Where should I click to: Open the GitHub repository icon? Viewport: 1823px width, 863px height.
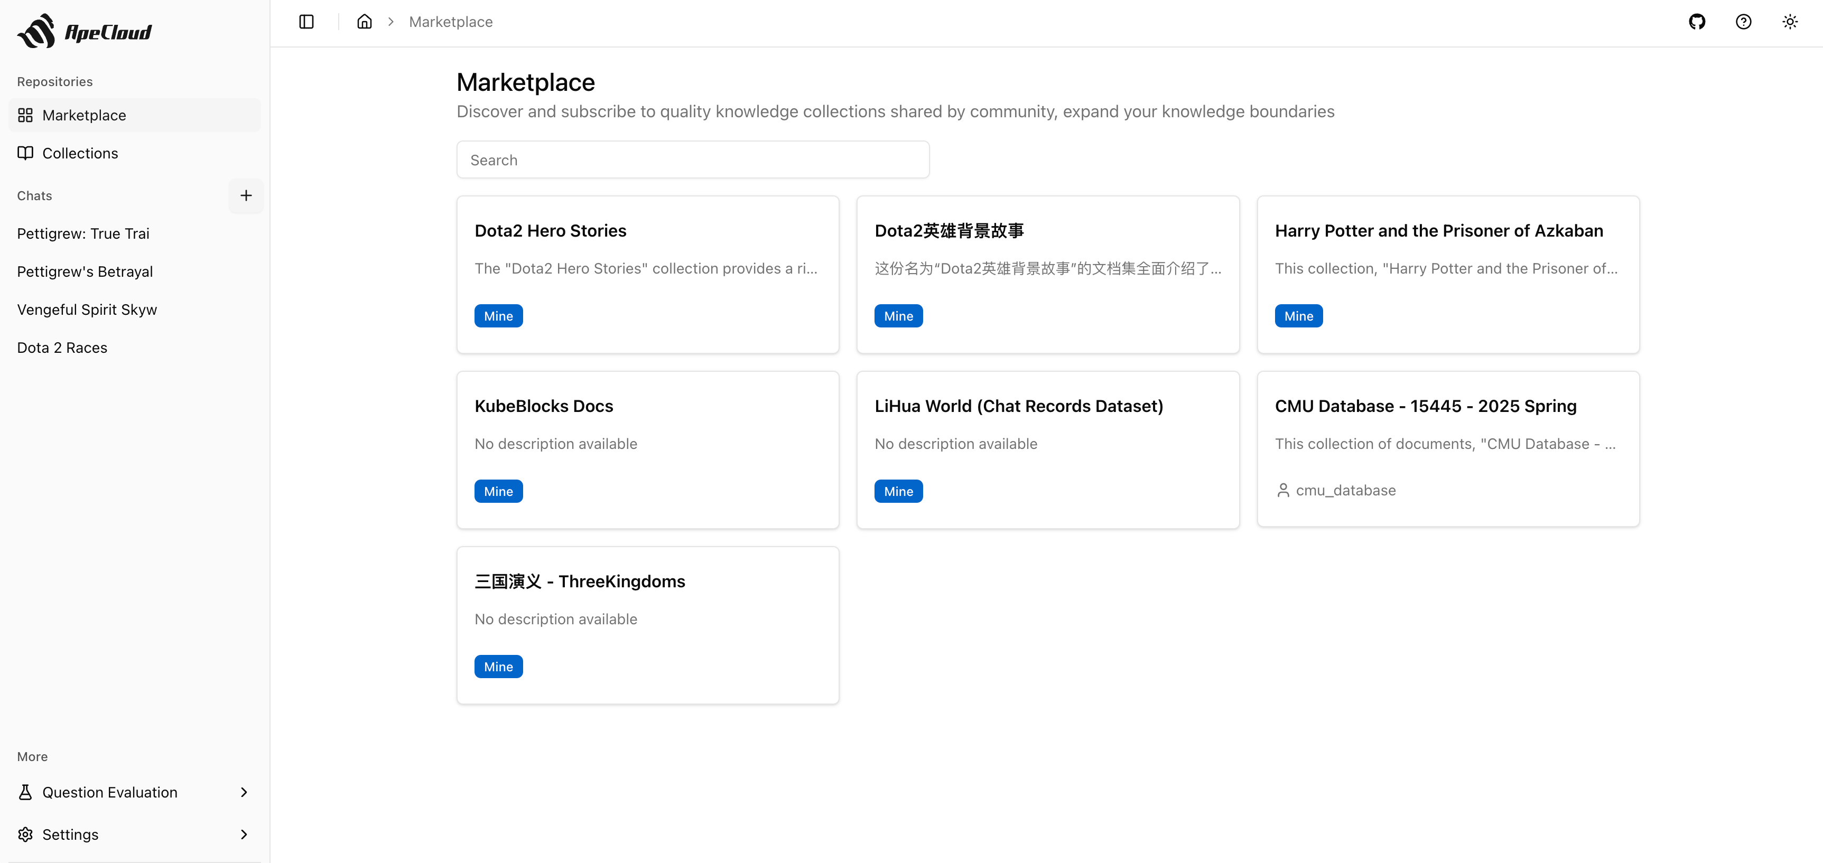click(x=1697, y=22)
